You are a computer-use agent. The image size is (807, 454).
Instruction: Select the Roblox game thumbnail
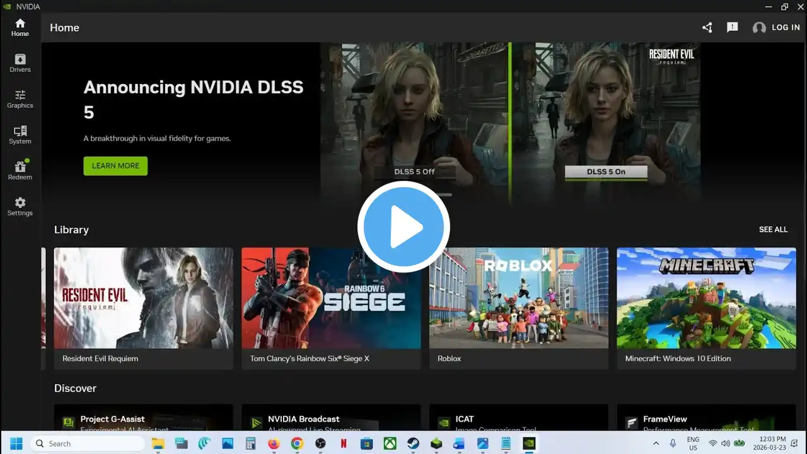point(519,298)
